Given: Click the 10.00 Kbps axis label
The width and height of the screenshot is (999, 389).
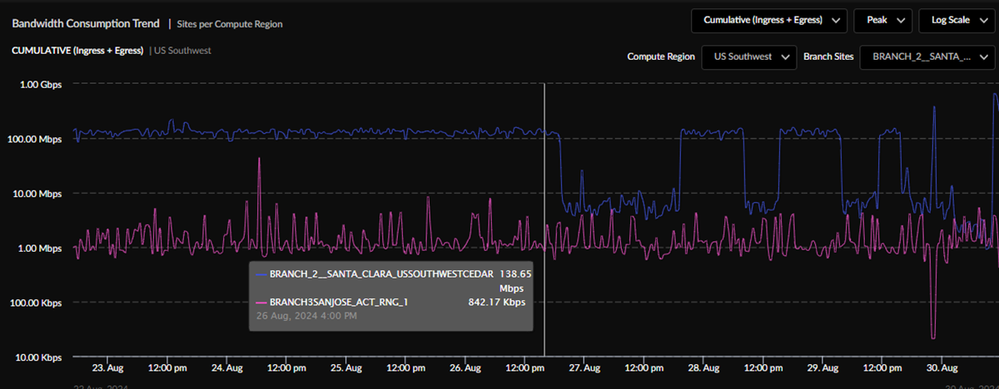Looking at the screenshot, I should (39, 357).
